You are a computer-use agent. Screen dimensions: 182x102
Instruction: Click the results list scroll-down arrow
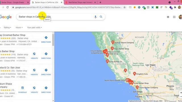click(53, 101)
